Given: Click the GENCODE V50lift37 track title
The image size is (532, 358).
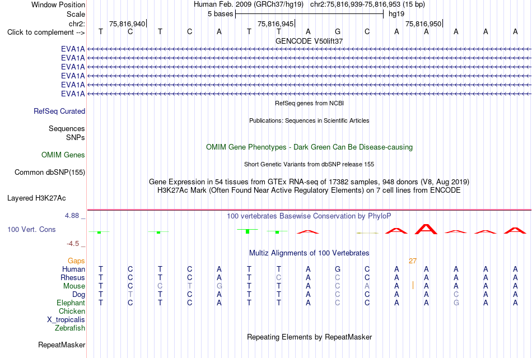Looking at the screenshot, I should (x=309, y=41).
